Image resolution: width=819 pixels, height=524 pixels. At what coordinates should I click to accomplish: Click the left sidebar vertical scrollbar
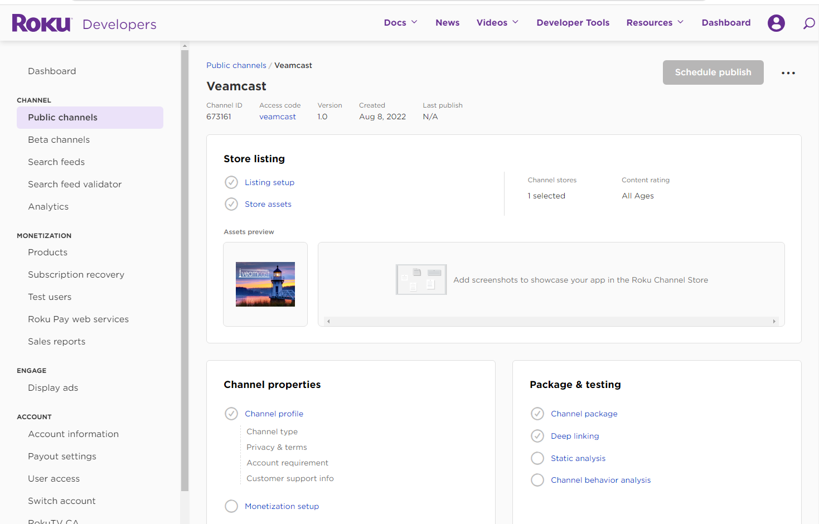[x=185, y=270]
